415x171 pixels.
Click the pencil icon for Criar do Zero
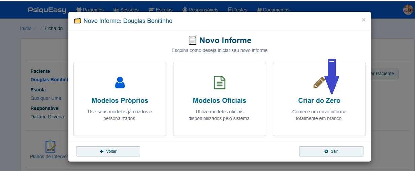coord(319,83)
